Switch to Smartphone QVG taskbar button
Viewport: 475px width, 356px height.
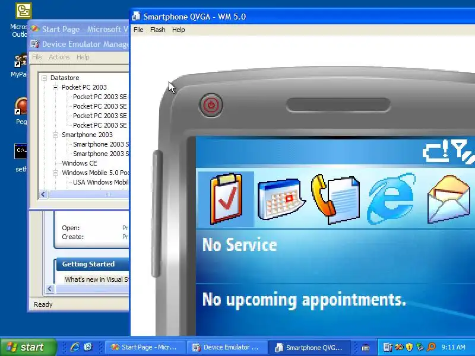(309, 347)
